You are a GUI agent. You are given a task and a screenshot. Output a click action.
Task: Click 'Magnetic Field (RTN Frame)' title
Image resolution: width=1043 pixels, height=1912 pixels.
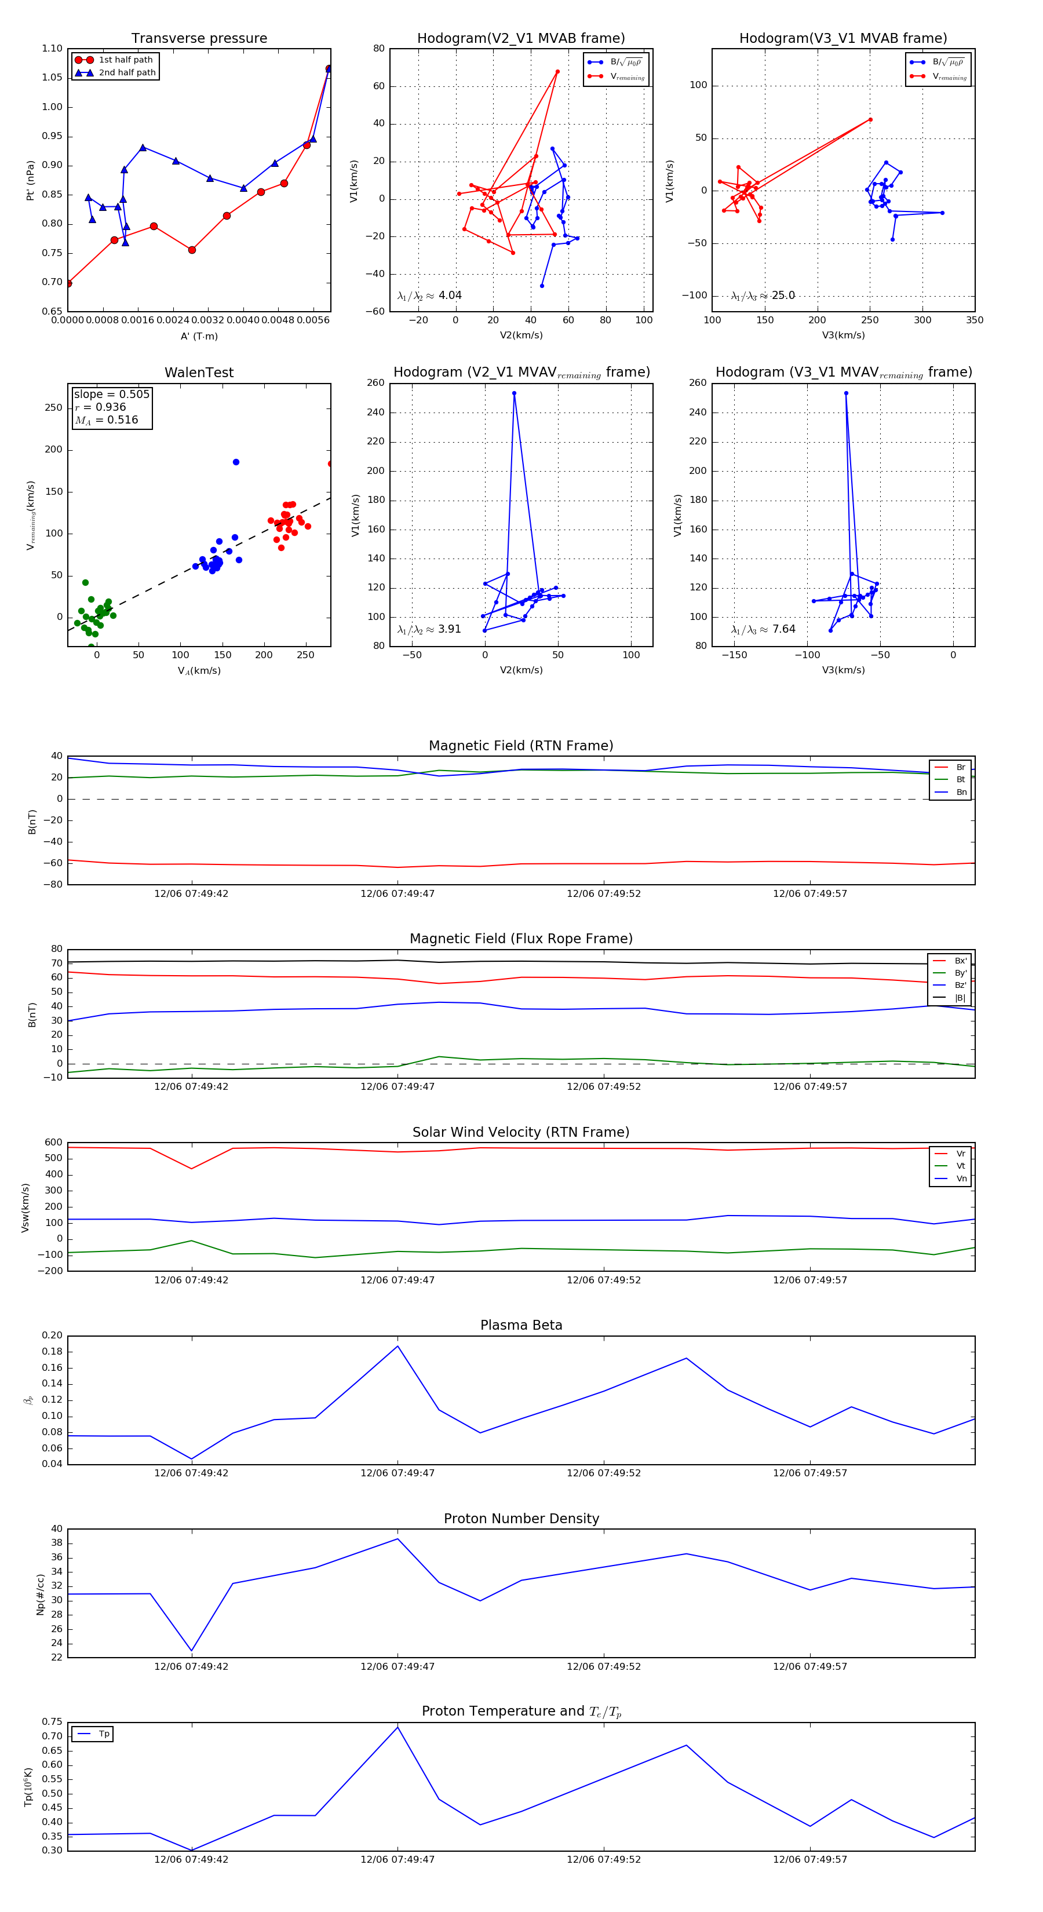(521, 746)
